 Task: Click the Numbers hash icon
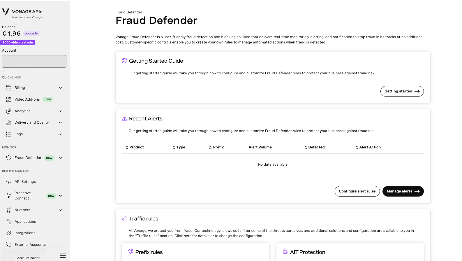pos(9,210)
